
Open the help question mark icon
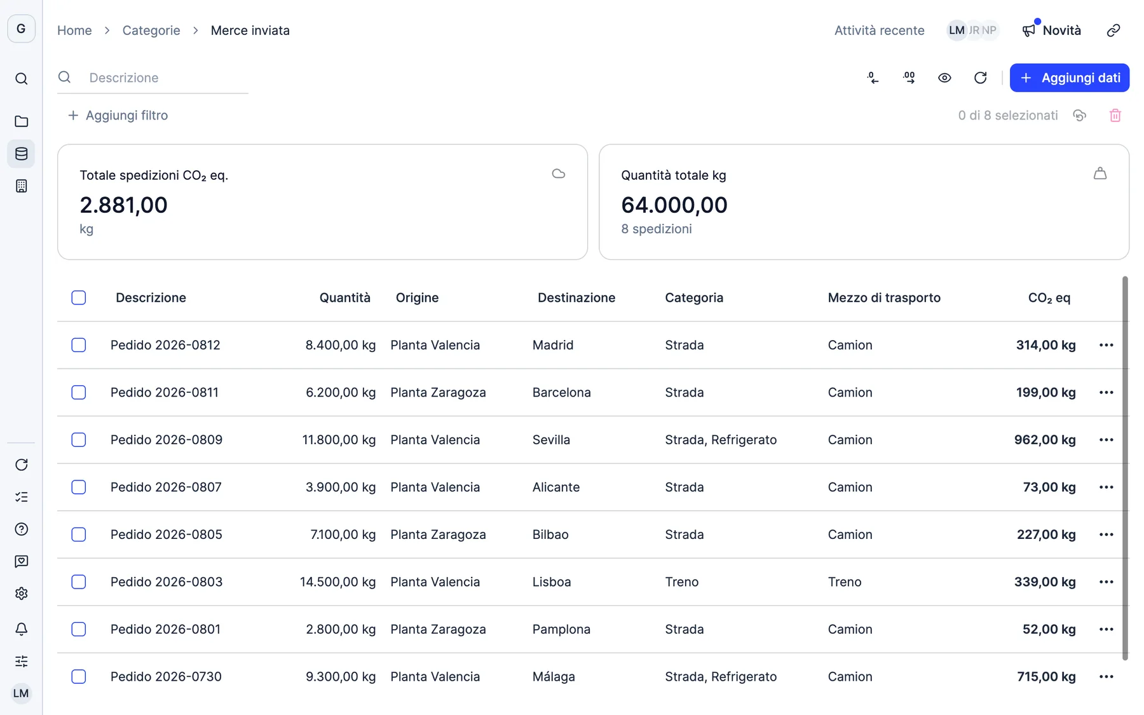tap(21, 529)
